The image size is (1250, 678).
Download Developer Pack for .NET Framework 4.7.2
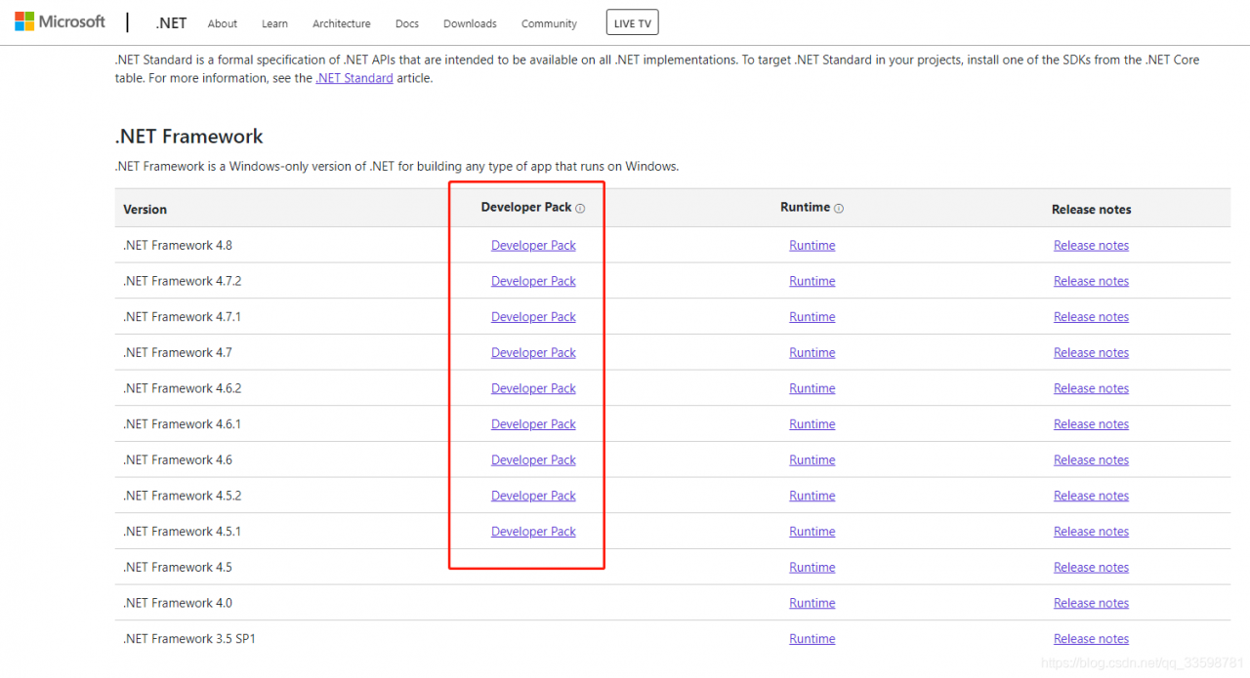pyautogui.click(x=533, y=281)
